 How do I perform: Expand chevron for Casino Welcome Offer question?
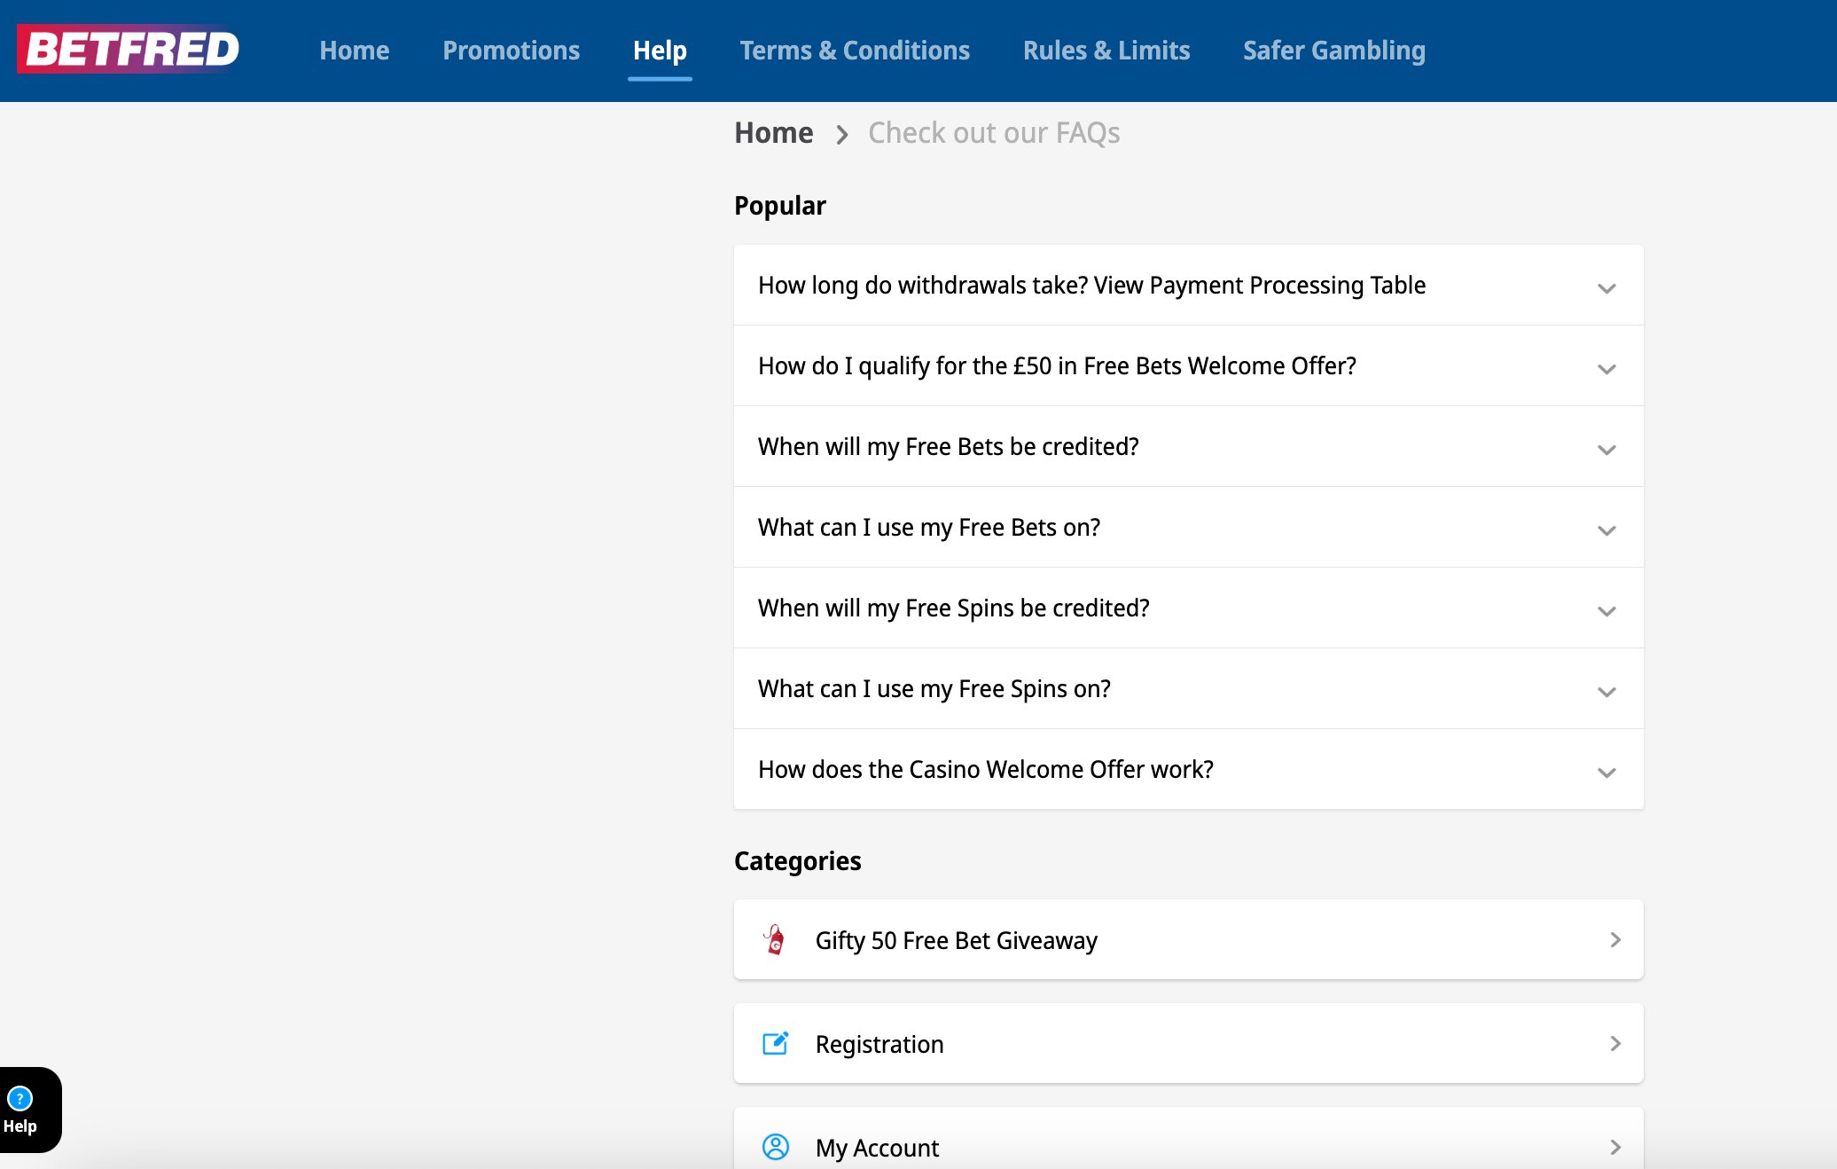click(x=1606, y=773)
